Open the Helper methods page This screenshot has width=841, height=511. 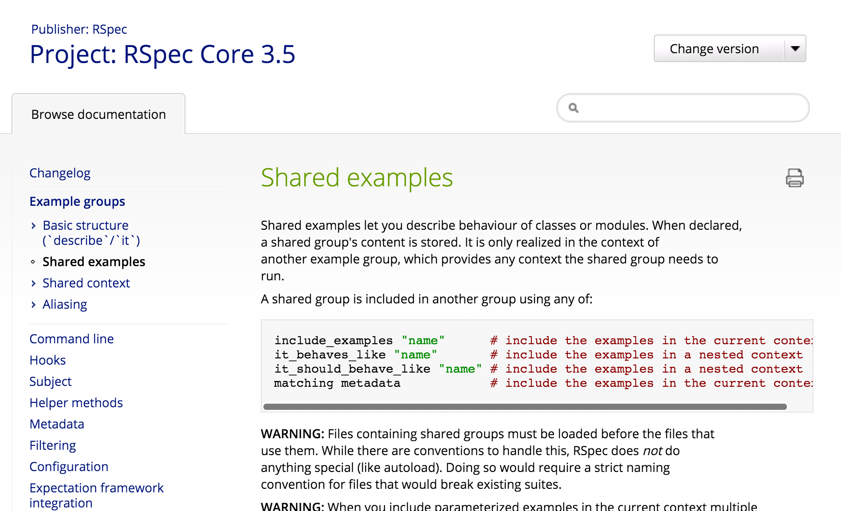(x=76, y=403)
